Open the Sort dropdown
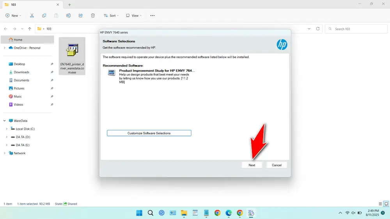 click(111, 16)
